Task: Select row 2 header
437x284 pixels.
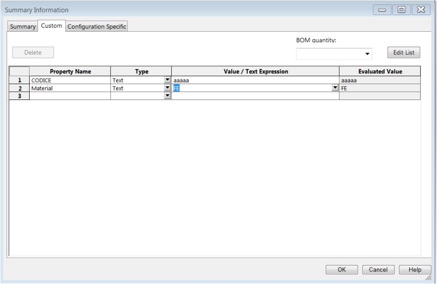Action: pos(19,88)
